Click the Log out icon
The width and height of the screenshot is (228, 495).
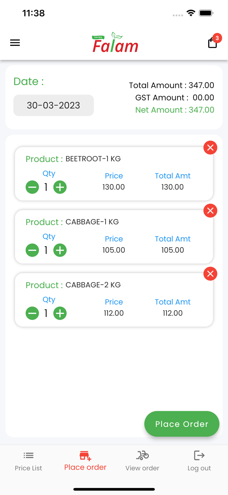(199, 455)
